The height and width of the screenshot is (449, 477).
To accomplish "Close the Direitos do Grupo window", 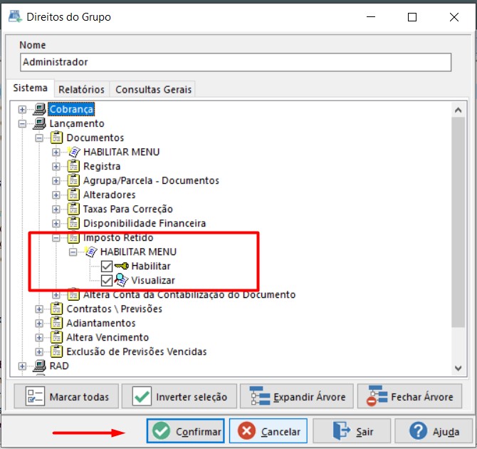I will pos(454,17).
